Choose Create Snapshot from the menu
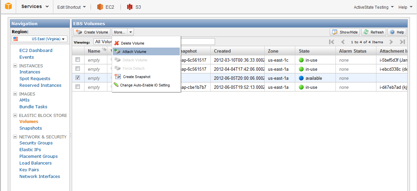Screen dimensions: 417x191 click(146, 77)
